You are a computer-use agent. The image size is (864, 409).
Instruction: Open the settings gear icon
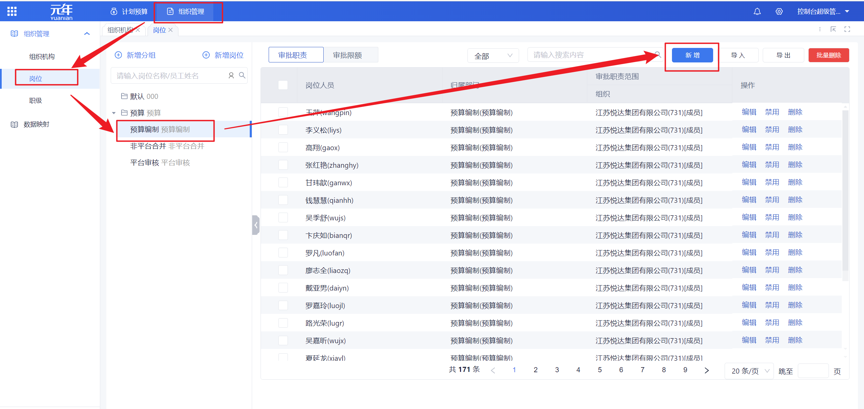(x=779, y=11)
